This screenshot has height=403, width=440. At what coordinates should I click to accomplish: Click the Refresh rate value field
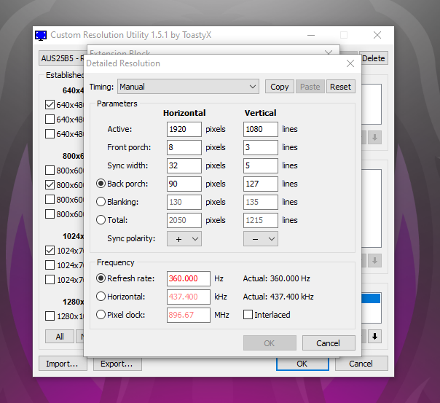pyautogui.click(x=188, y=278)
